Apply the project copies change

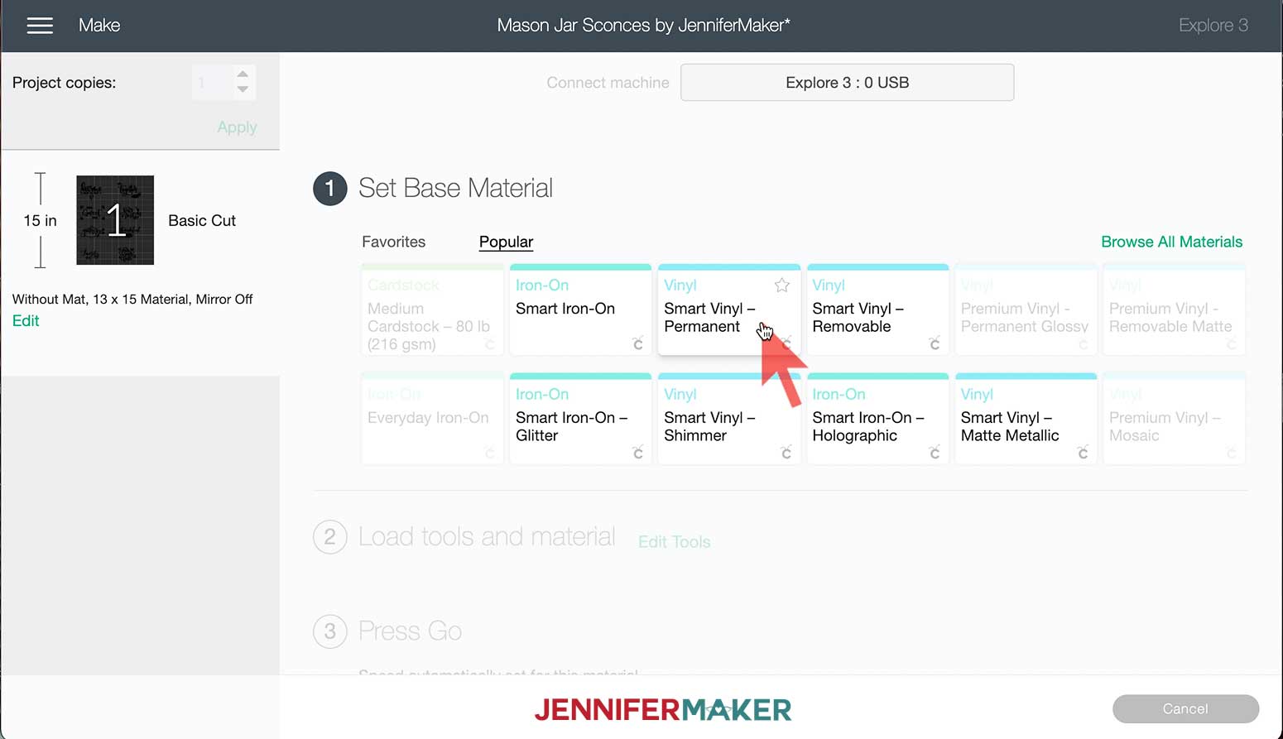pos(237,127)
